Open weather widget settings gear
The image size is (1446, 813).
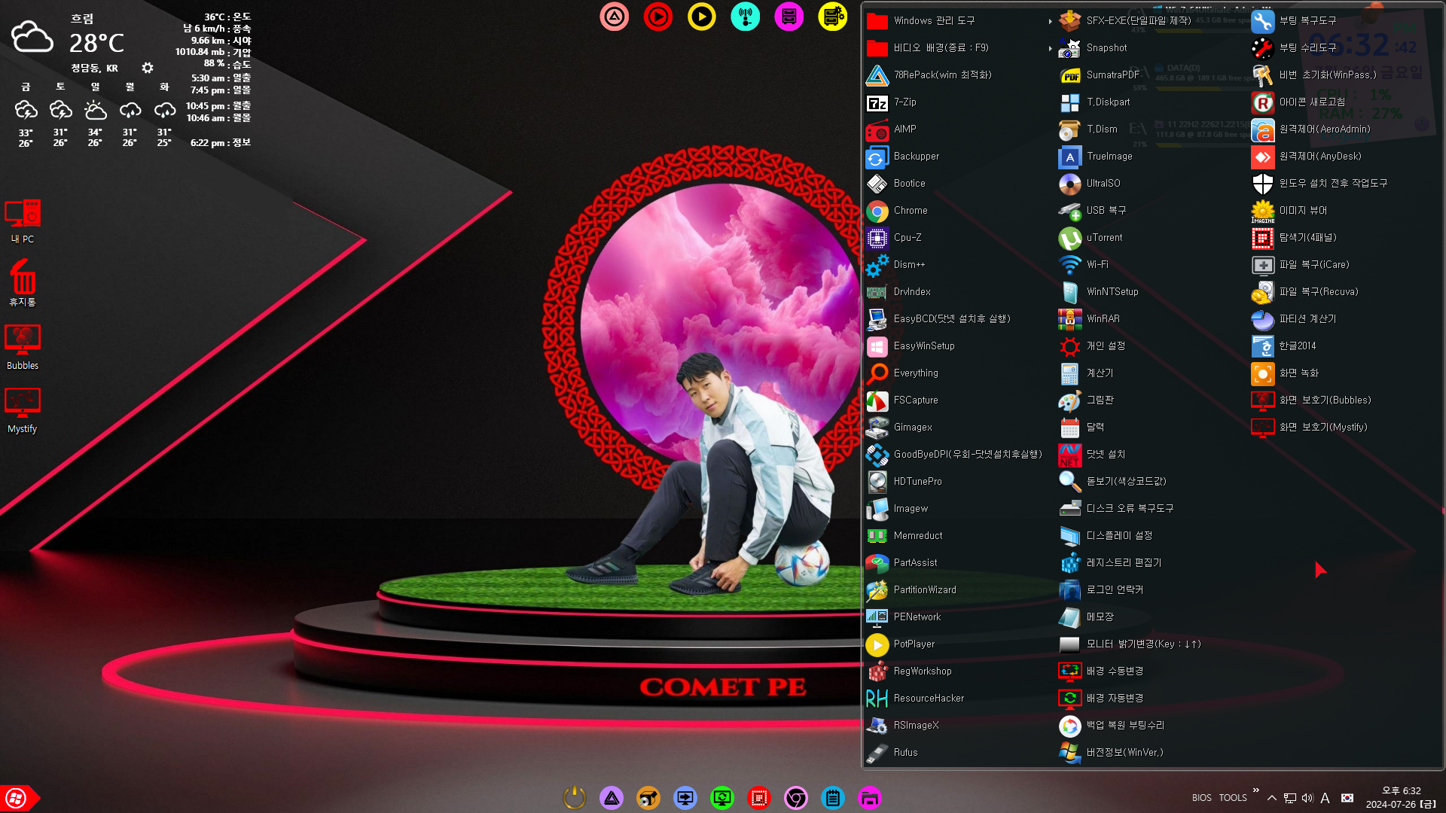coord(148,68)
